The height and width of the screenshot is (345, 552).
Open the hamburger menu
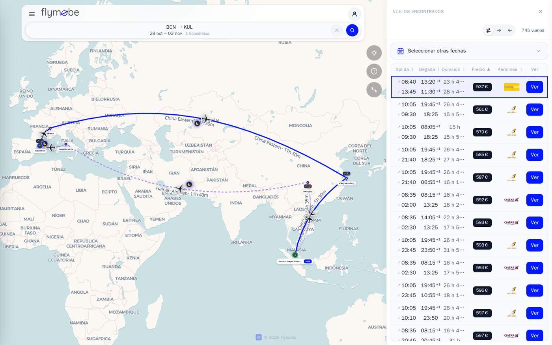click(x=32, y=14)
